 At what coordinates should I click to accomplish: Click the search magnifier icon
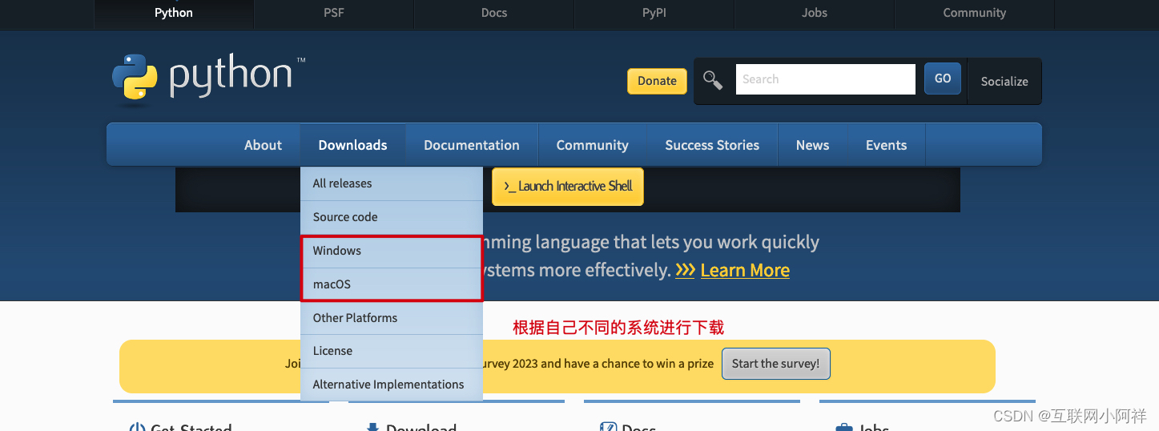[x=713, y=80]
